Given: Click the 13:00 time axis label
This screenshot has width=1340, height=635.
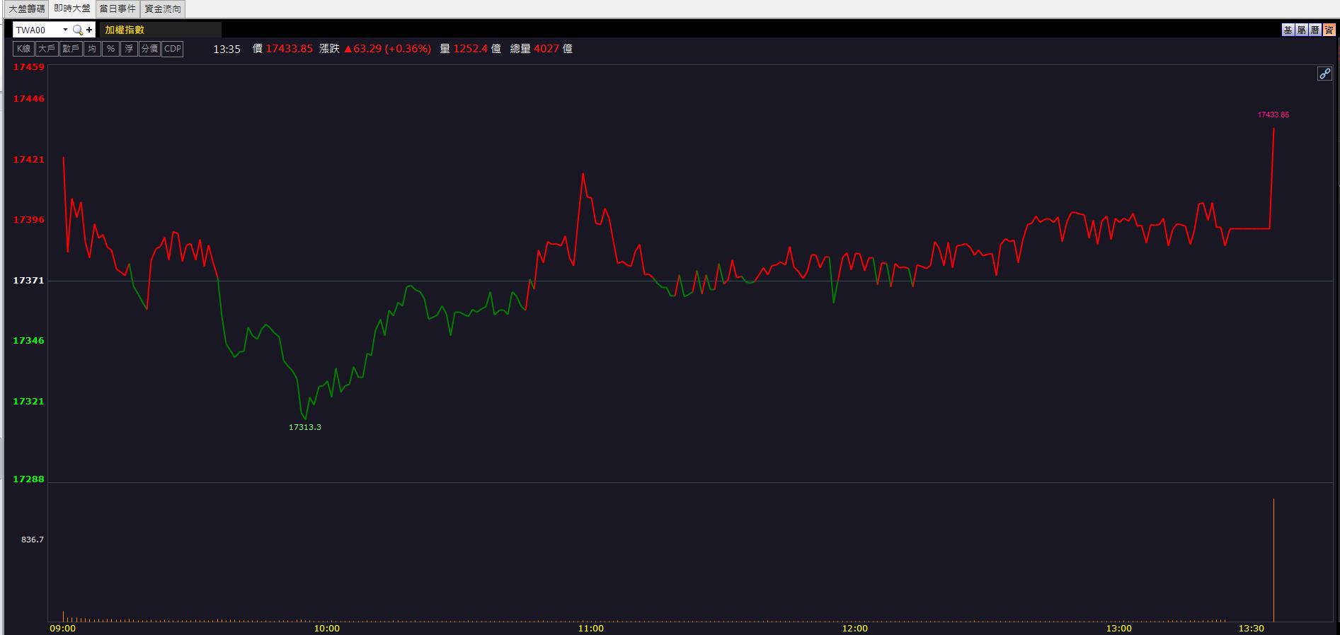Looking at the screenshot, I should (x=1118, y=628).
